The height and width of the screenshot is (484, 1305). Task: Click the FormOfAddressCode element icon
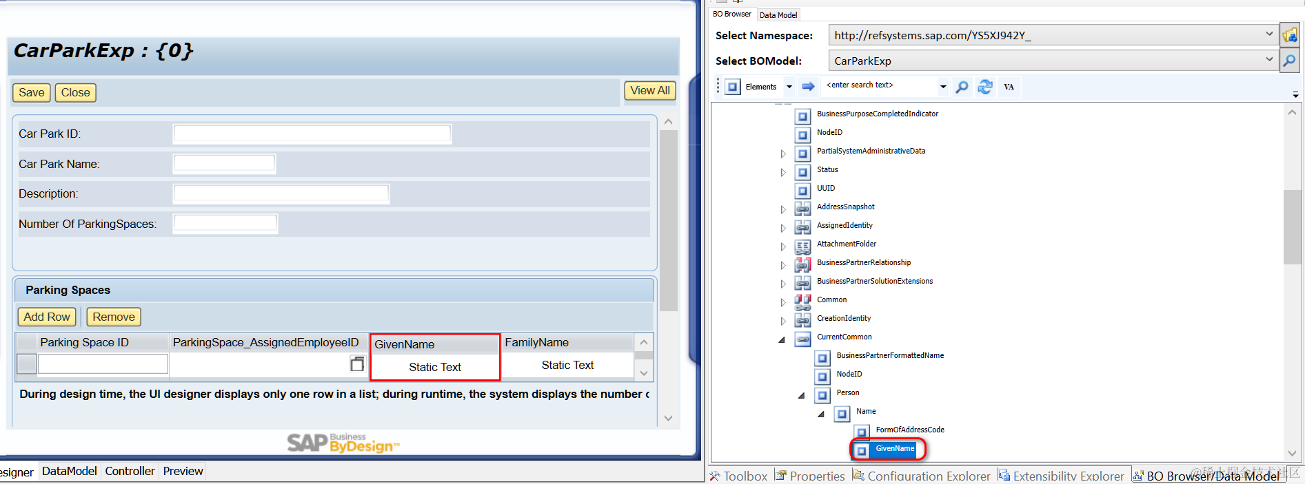point(862,432)
